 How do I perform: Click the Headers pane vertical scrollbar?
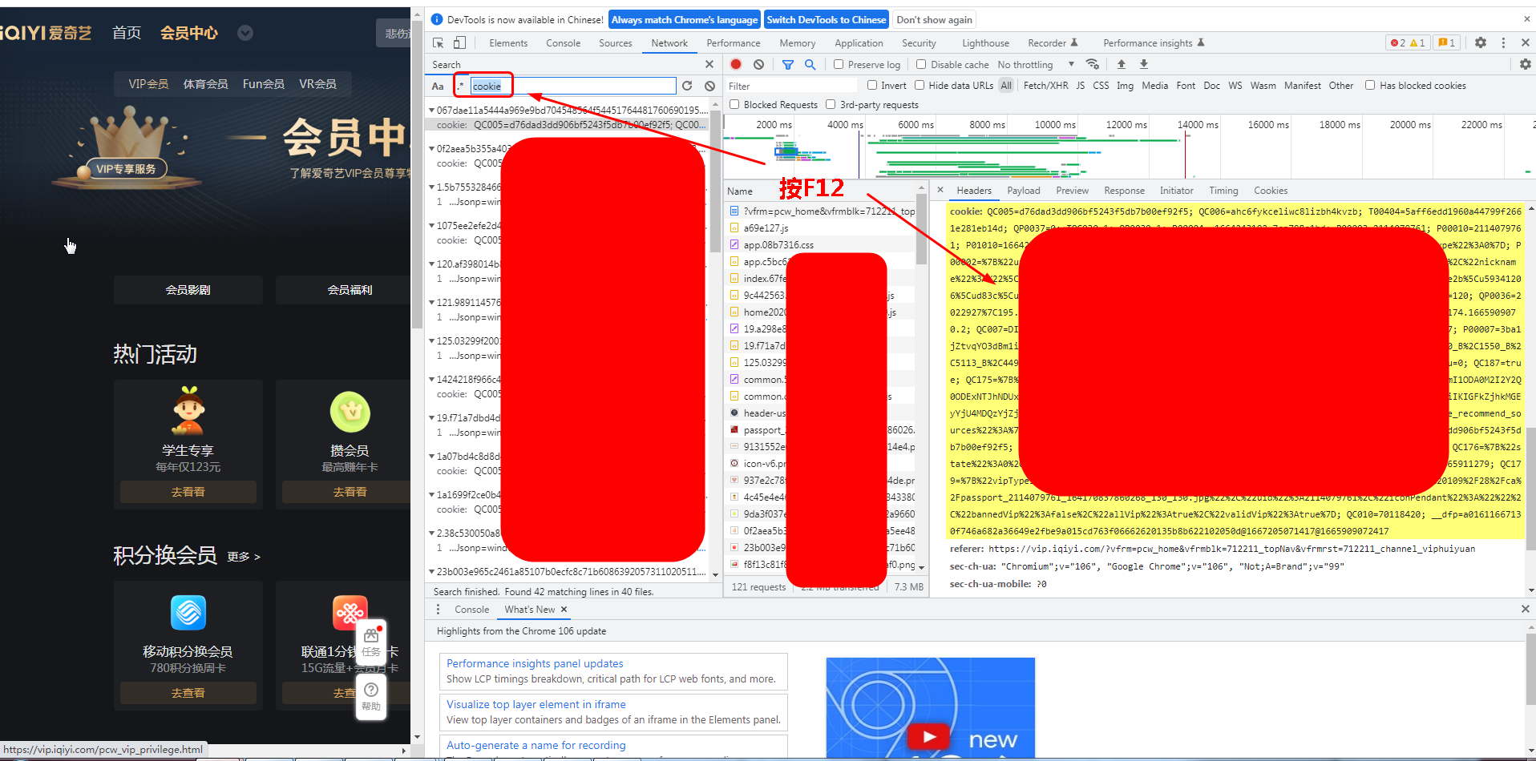coord(1531,489)
